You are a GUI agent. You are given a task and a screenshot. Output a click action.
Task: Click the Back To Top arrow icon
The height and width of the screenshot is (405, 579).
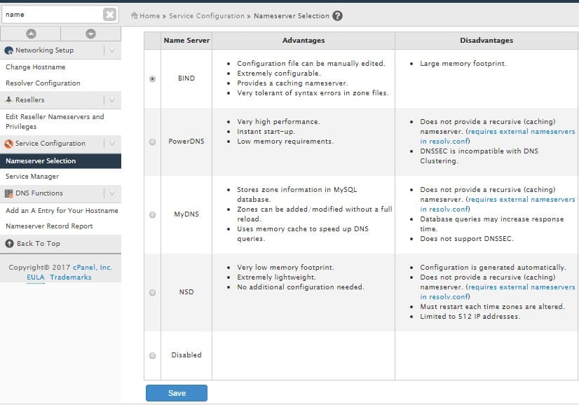coord(9,244)
